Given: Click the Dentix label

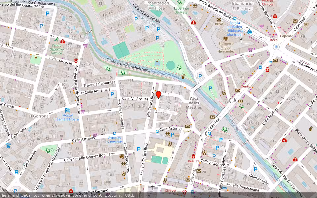Looking at the screenshot, I should coord(246,86).
